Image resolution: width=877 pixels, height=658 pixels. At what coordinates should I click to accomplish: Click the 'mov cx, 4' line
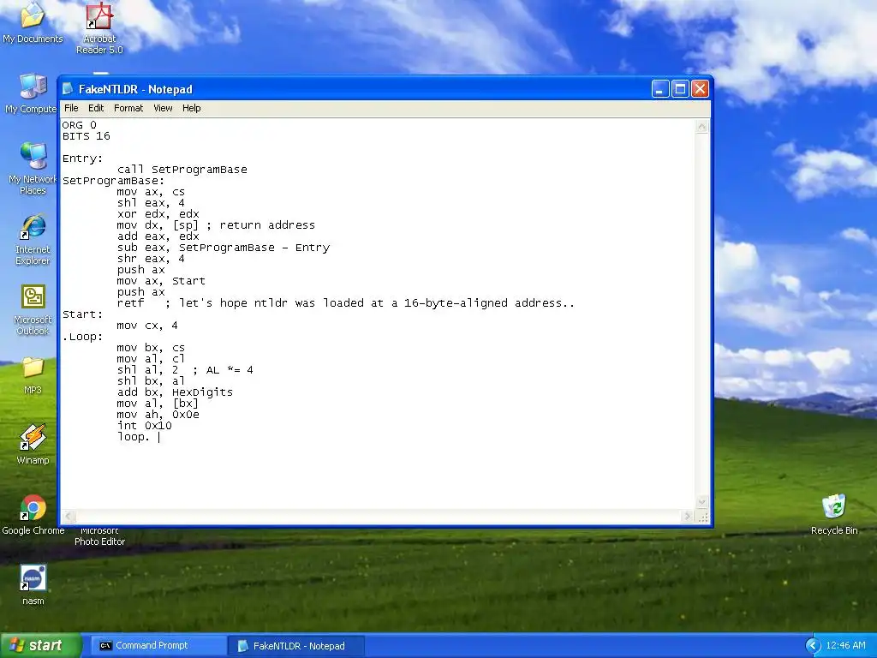click(147, 326)
